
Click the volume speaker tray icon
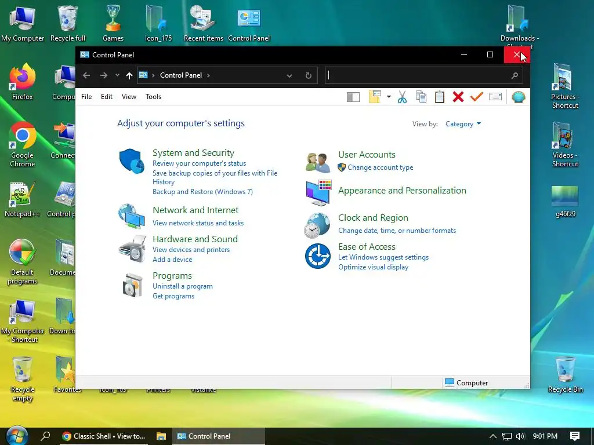(520, 436)
